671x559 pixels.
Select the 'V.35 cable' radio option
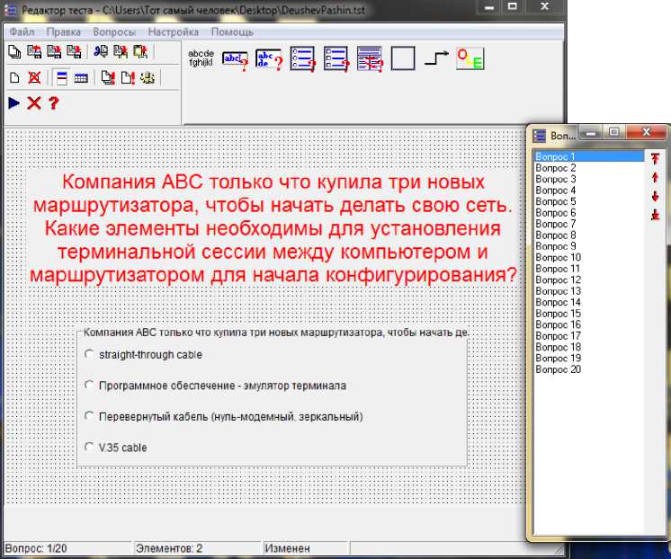coord(89,447)
